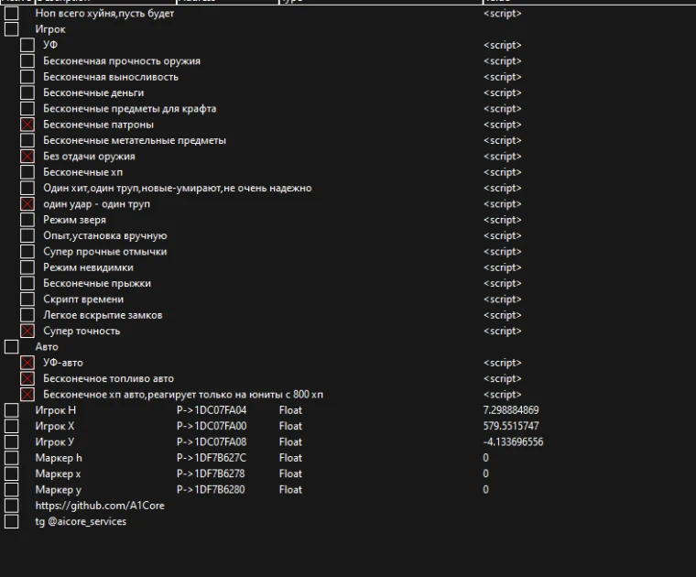Untick the УФ-авто checkbox
Image resolution: width=696 pixels, height=577 pixels.
click(x=27, y=363)
